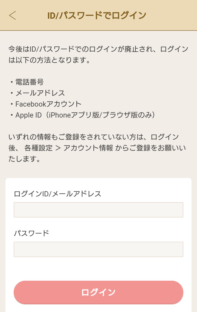This screenshot has height=312, width=197.
Task: Click the アカウント情報 text in the notice
Action: [x=88, y=148]
